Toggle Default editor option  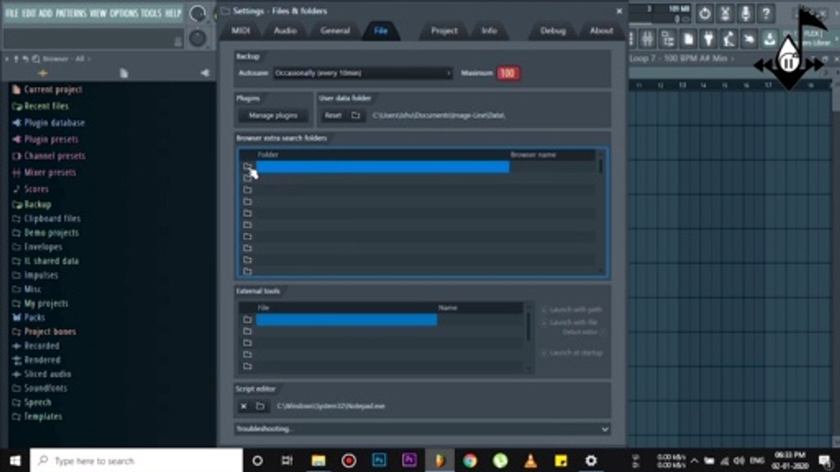pyautogui.click(x=584, y=332)
